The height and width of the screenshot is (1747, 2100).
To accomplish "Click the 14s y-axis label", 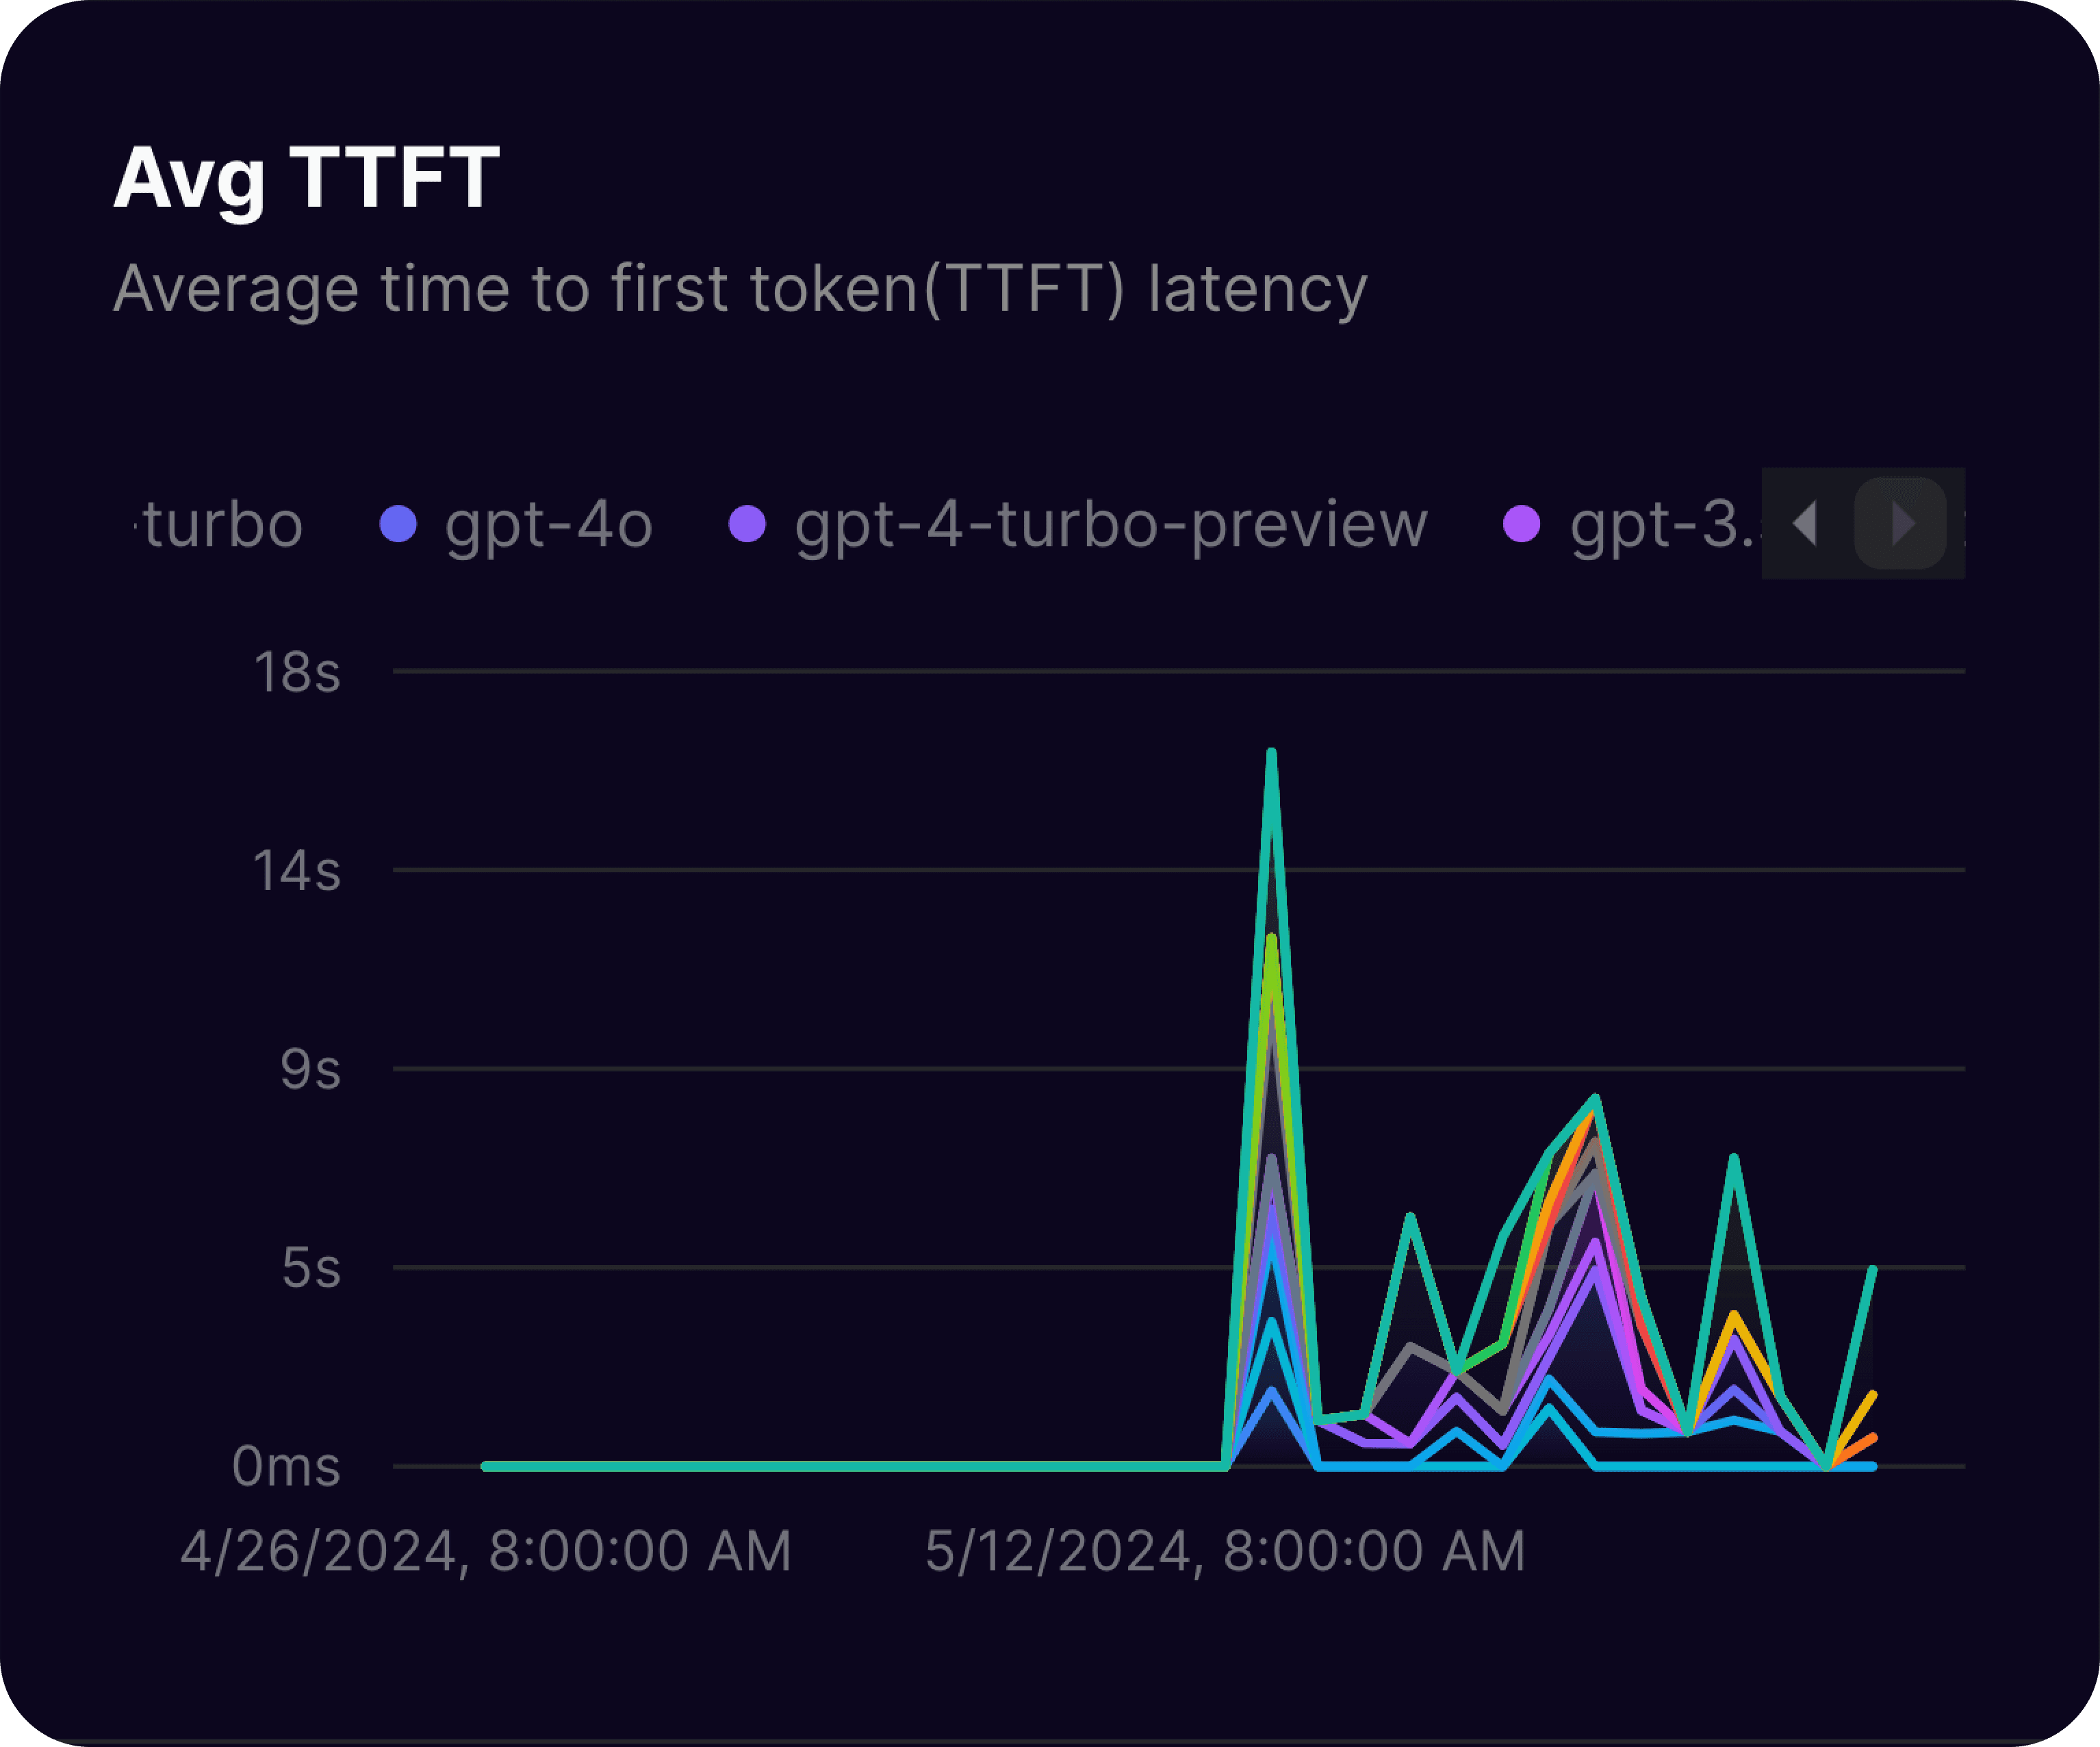I will tap(297, 871).
